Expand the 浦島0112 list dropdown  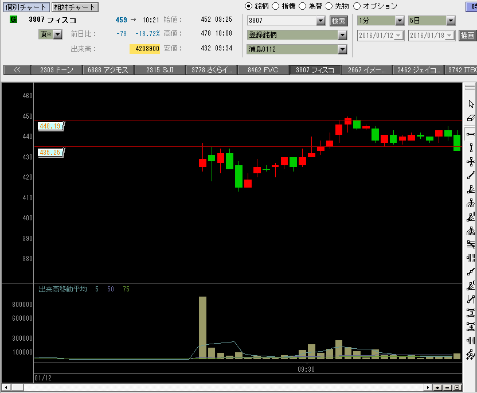(x=342, y=49)
